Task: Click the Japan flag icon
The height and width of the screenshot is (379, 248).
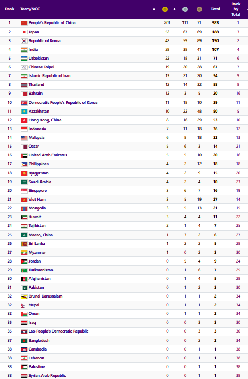Action: click(x=24, y=32)
